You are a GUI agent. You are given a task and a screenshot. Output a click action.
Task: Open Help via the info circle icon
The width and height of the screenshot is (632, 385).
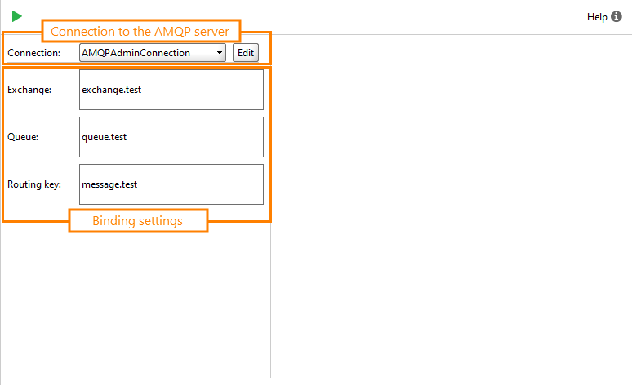pos(616,16)
